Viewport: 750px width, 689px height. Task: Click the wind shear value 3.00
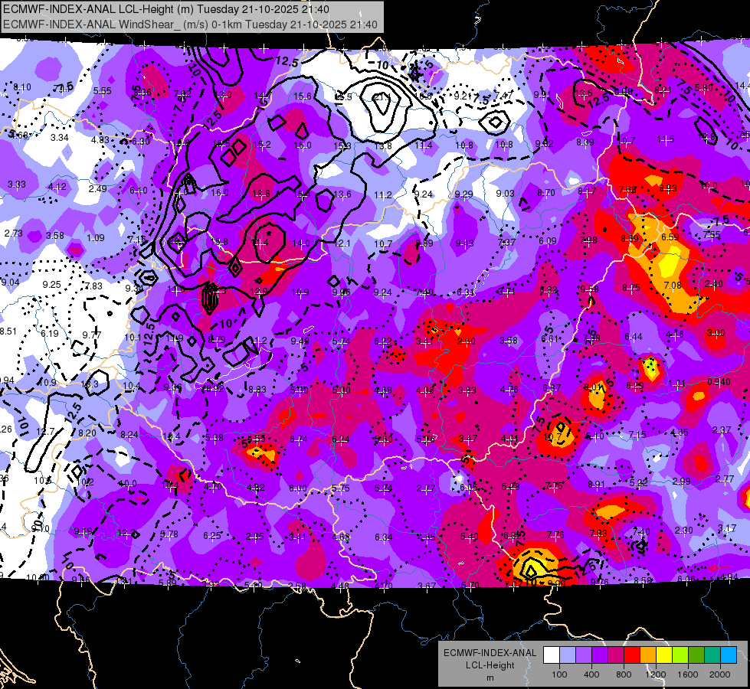point(716,333)
